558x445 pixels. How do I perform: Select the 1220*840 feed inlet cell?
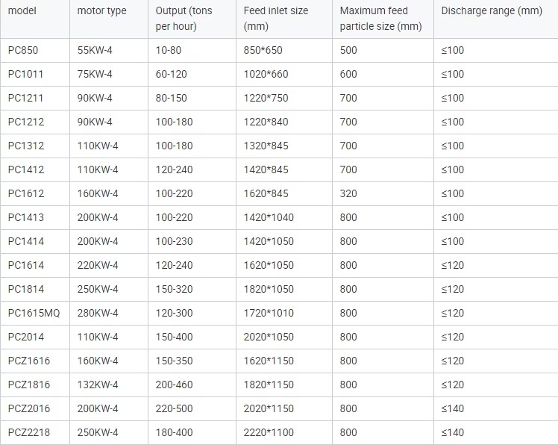pos(266,122)
